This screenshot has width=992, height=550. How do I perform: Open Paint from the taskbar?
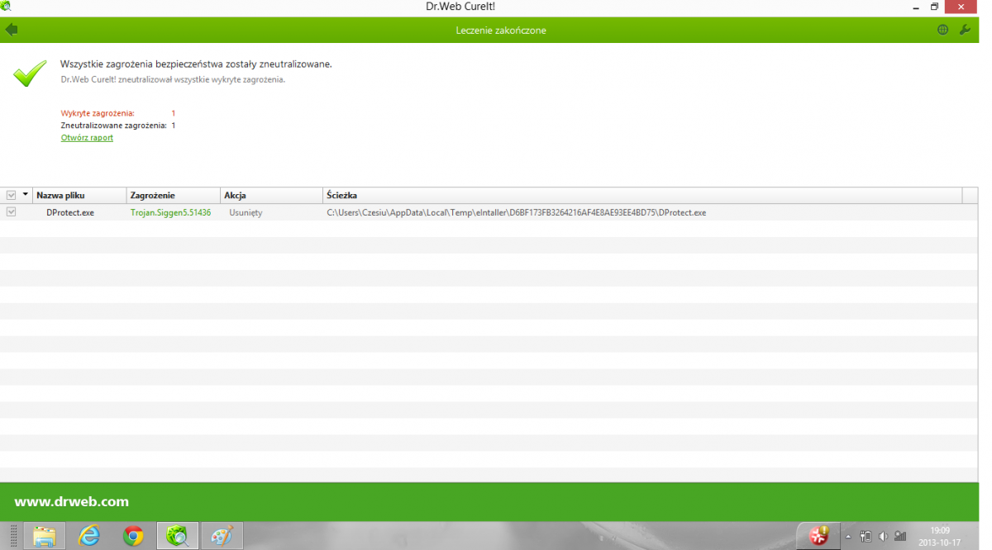click(222, 536)
